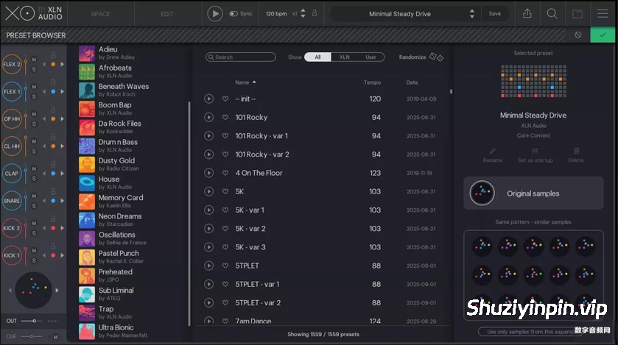
Task: Select the OP HH channel circle
Action: tap(12, 119)
